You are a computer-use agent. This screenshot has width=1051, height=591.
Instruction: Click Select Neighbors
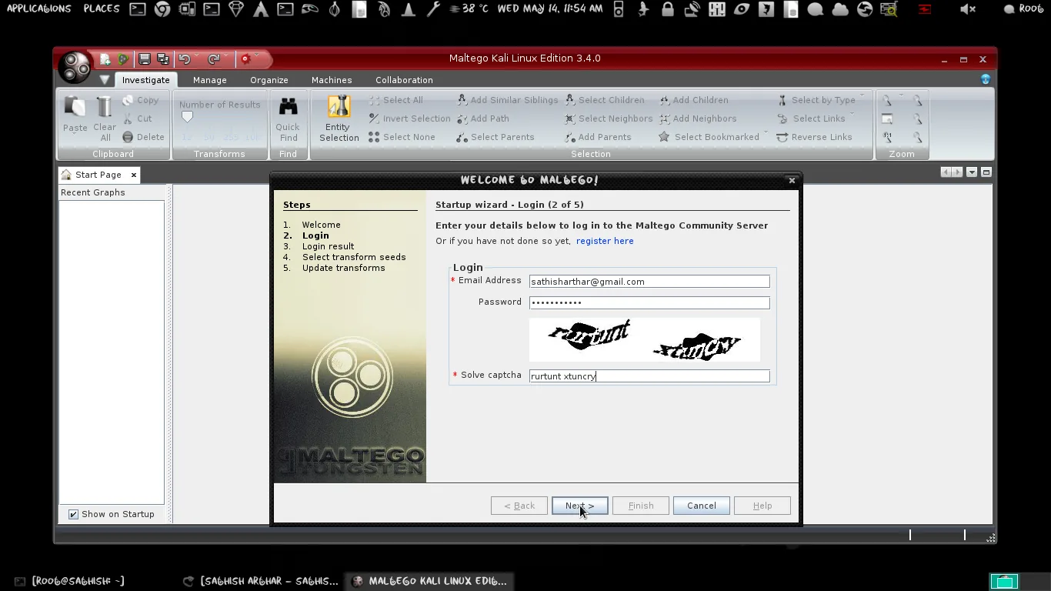point(609,119)
